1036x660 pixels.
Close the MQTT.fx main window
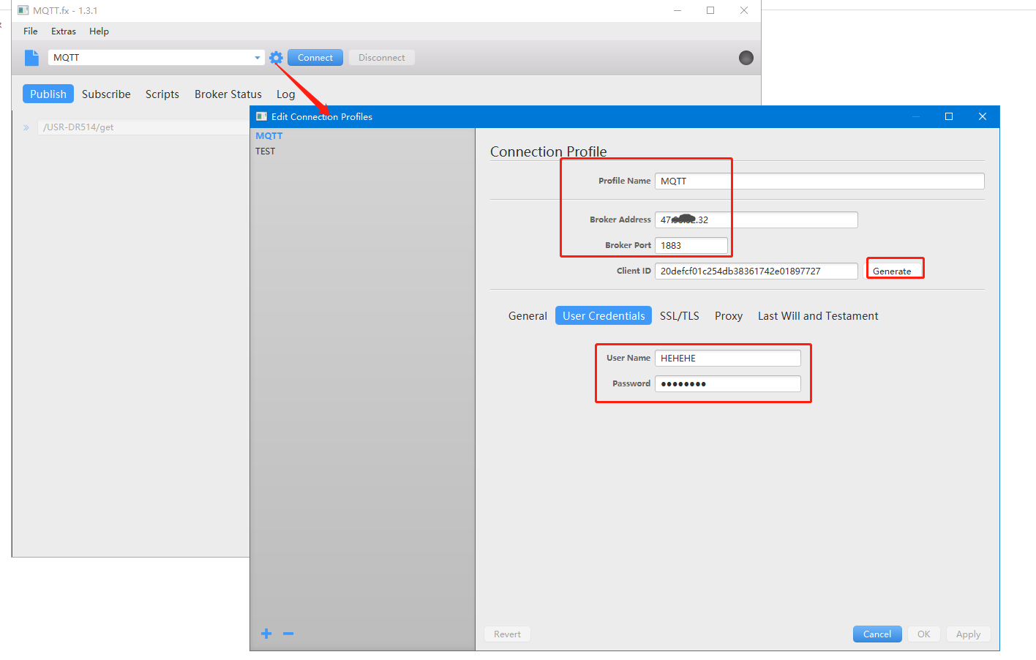coord(744,10)
